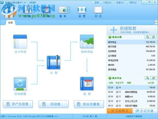Image resolution: width=158 pixels, height=119 pixels.
Task: Click the 日期 column header
Action: point(111,83)
